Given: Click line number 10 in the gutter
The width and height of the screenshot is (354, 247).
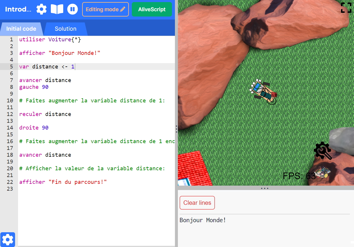Looking at the screenshot, I should coord(10,100).
